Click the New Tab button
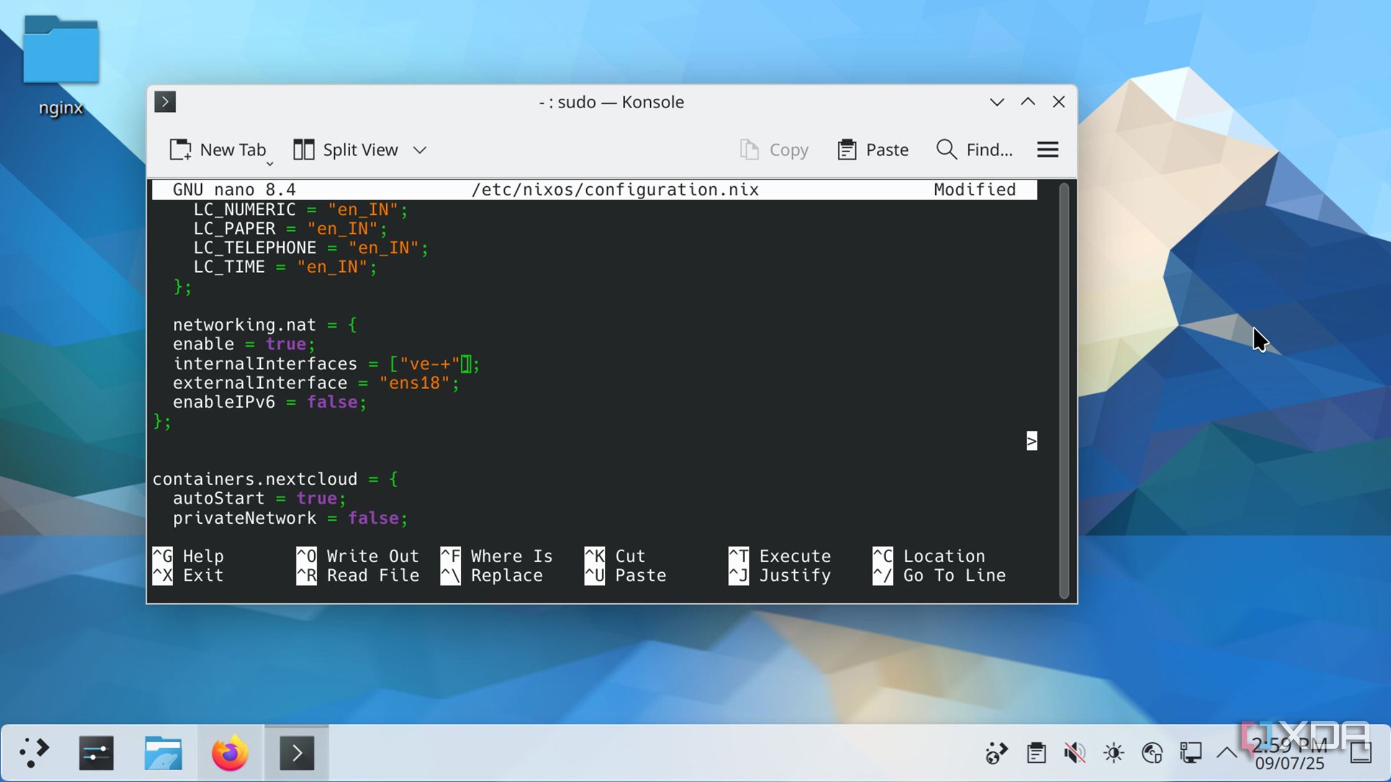Image resolution: width=1391 pixels, height=782 pixels. click(219, 150)
